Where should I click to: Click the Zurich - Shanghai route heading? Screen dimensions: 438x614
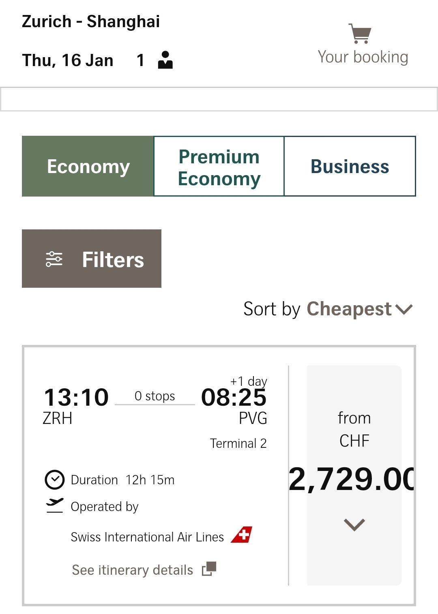point(91,21)
